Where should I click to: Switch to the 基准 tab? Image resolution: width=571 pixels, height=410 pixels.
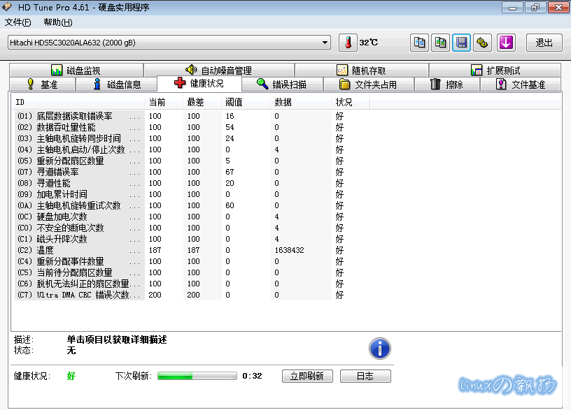tap(42, 85)
